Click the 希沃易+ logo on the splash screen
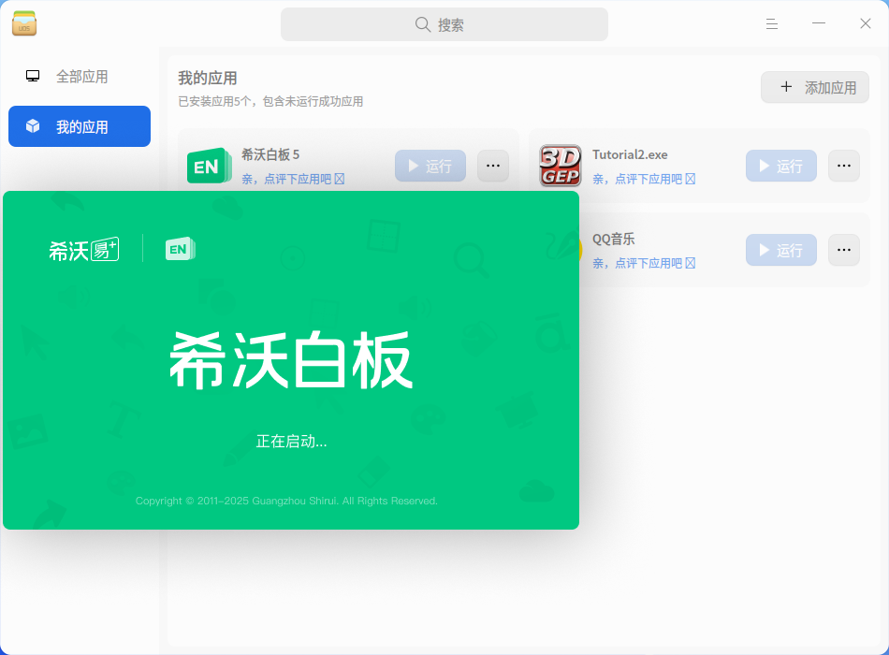 pos(84,250)
